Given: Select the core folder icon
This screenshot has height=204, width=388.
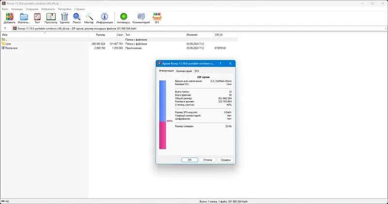Looking at the screenshot, I should click(3, 44).
